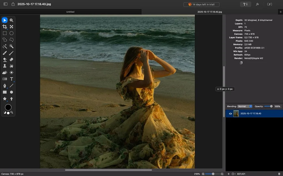Screen dimensions: 283x176
Task: Pick the Gradient tool
Action: pos(5,79)
